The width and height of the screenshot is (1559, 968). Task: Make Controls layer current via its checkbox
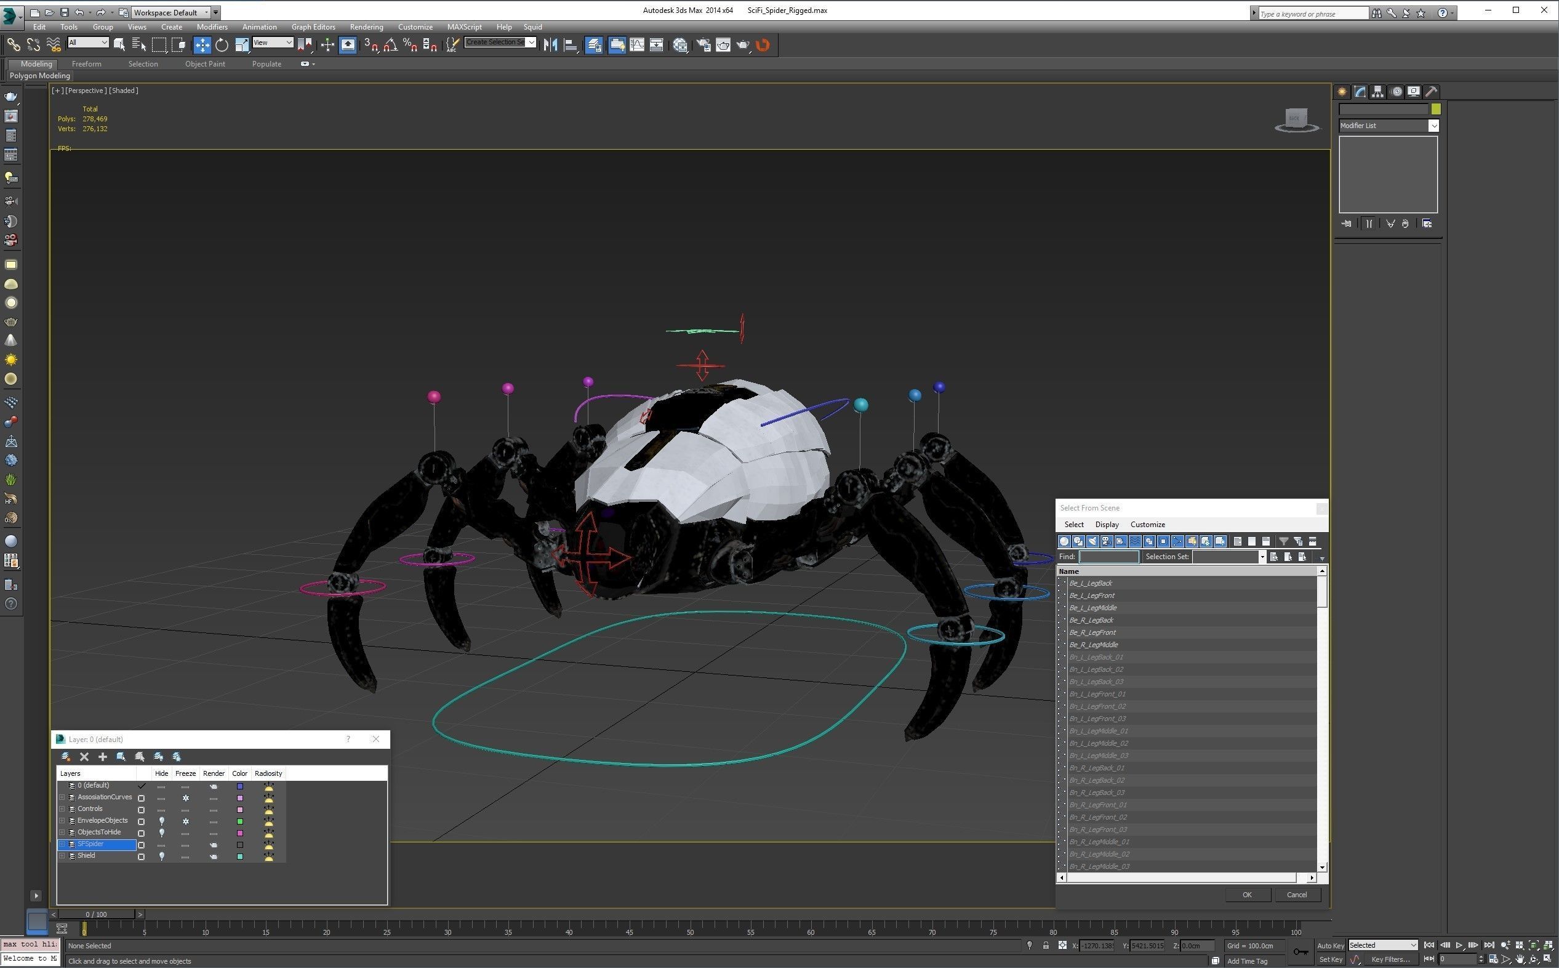point(142,810)
